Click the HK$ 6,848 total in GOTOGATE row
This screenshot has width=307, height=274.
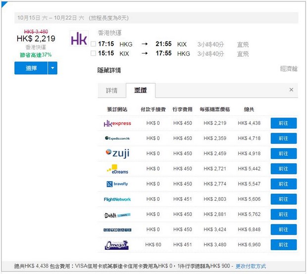click(x=249, y=229)
